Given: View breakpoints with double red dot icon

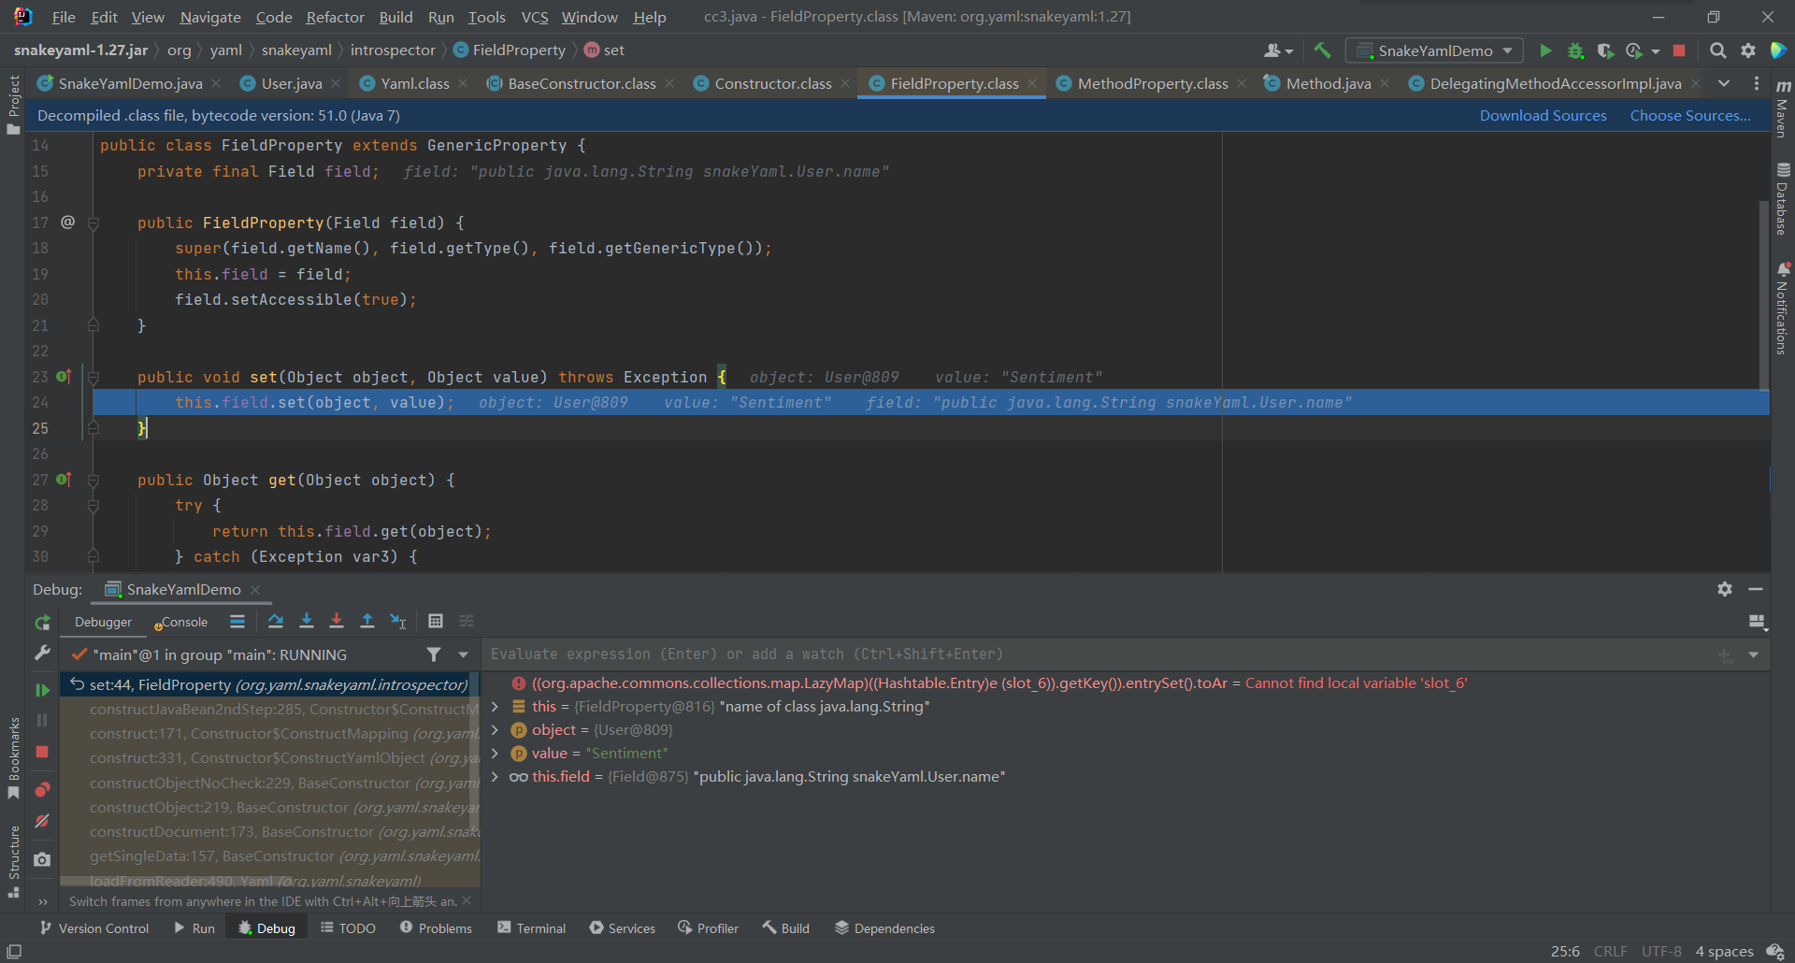Looking at the screenshot, I should click(42, 790).
